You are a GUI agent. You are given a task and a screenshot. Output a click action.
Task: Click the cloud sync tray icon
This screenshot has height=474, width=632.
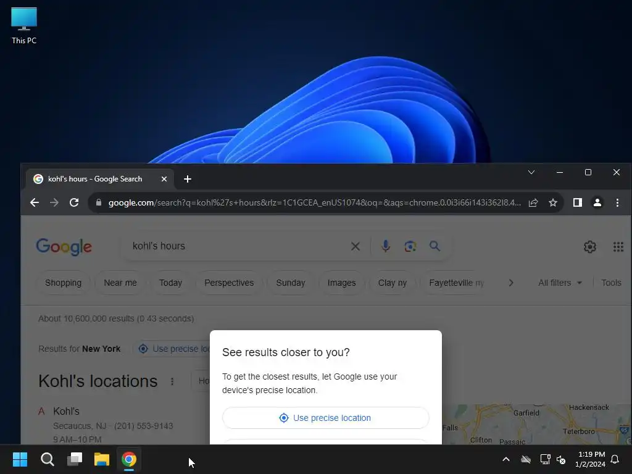tap(526, 459)
